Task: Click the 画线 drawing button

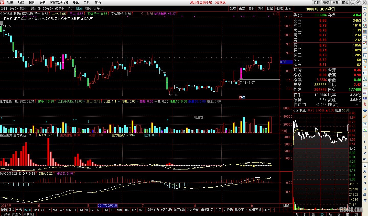Action: [x=252, y=8]
